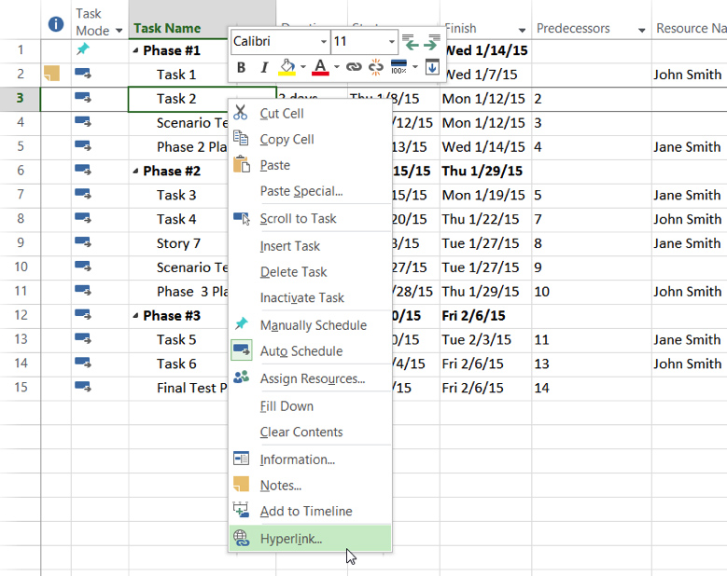Screen dimensions: 727x576
Task: Collapse the Phase #3 summary task
Action: tap(136, 316)
